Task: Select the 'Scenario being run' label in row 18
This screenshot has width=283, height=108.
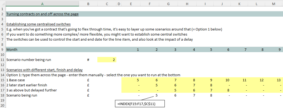Action: 22,95
